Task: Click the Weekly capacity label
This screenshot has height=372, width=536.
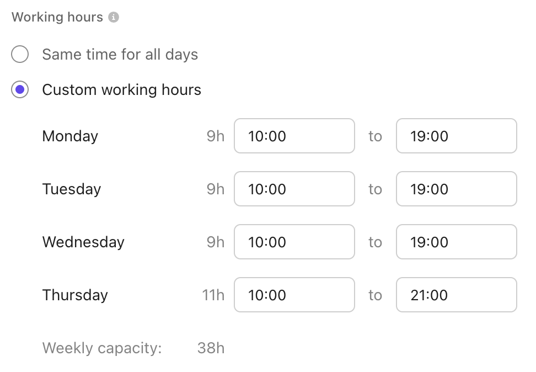Action: tap(102, 348)
